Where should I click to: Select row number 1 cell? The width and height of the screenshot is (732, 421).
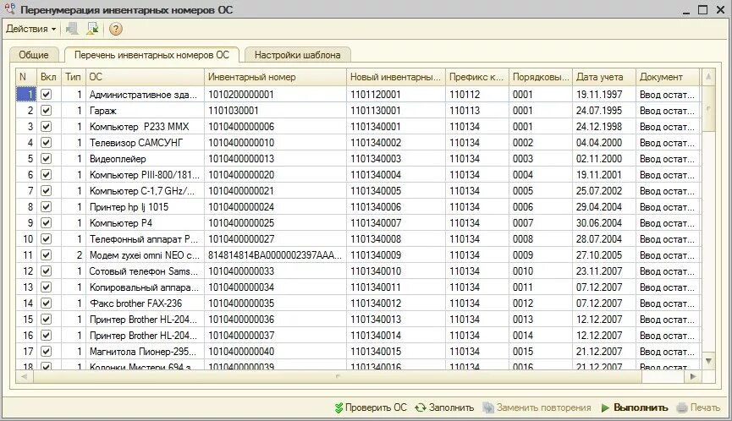26,94
